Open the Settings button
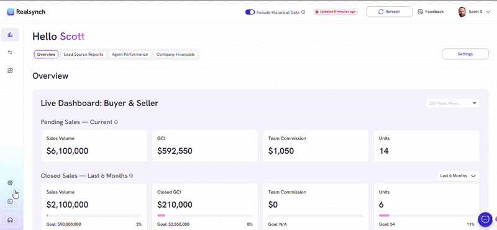The height and width of the screenshot is (230, 497). (465, 54)
